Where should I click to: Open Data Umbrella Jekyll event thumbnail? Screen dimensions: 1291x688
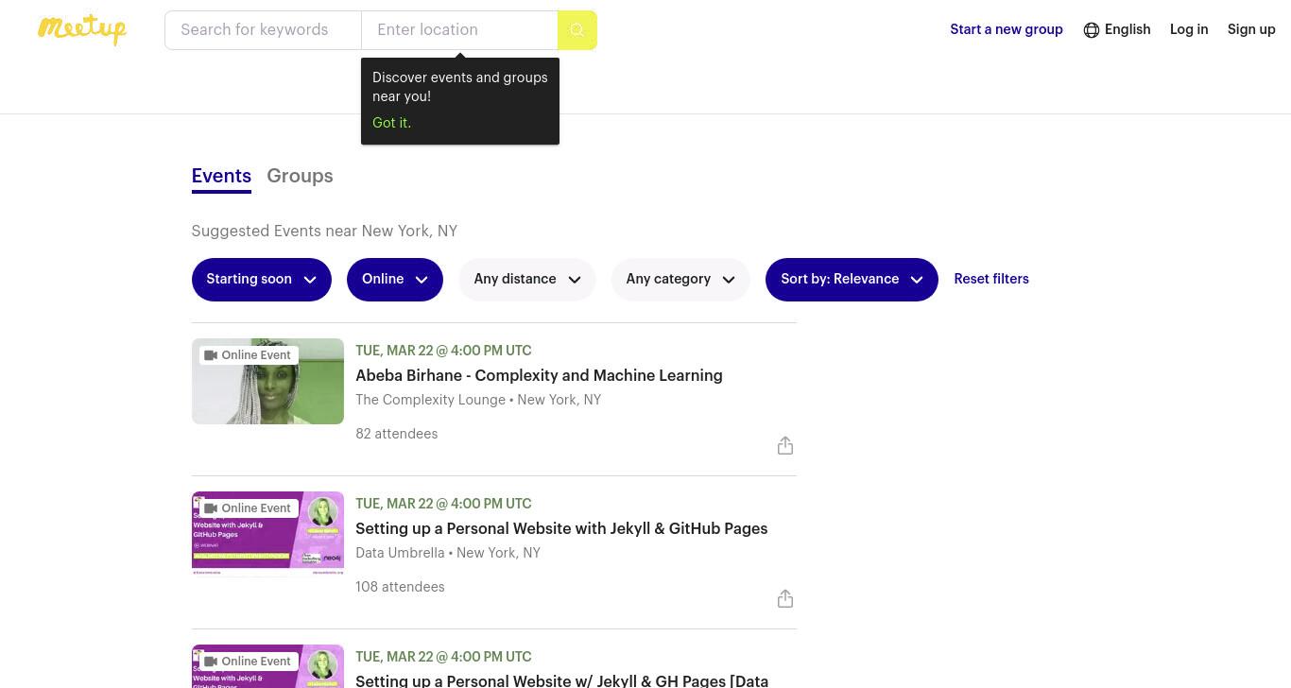(267, 534)
